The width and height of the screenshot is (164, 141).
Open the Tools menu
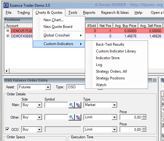point(73,13)
